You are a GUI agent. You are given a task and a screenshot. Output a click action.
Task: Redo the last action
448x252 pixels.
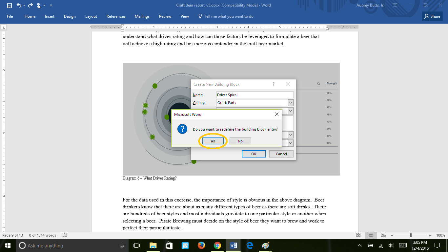click(x=31, y=5)
